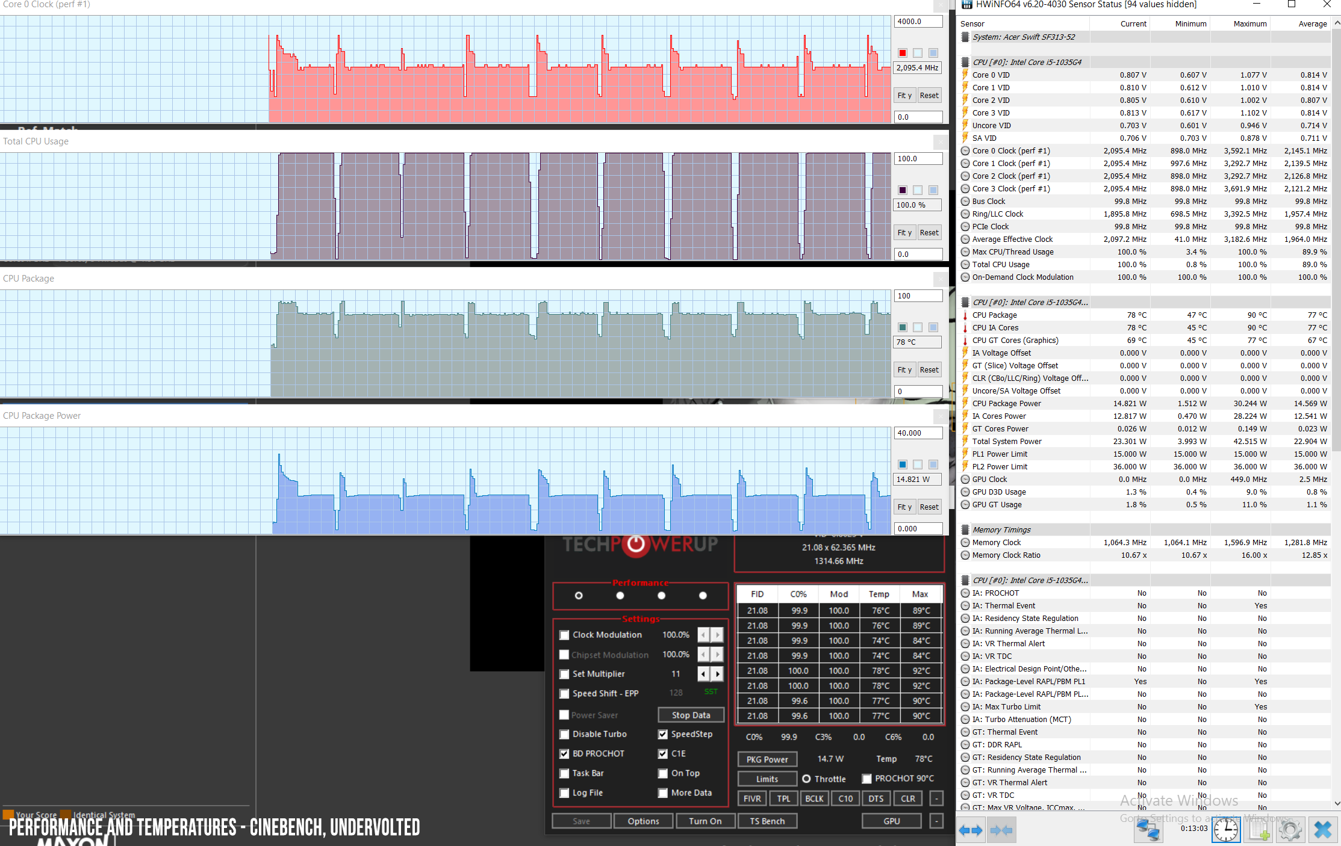Screen dimensions: 1341x846
Task: Click HWiNFO blue X close sensors icon
Action: pos(1322,831)
